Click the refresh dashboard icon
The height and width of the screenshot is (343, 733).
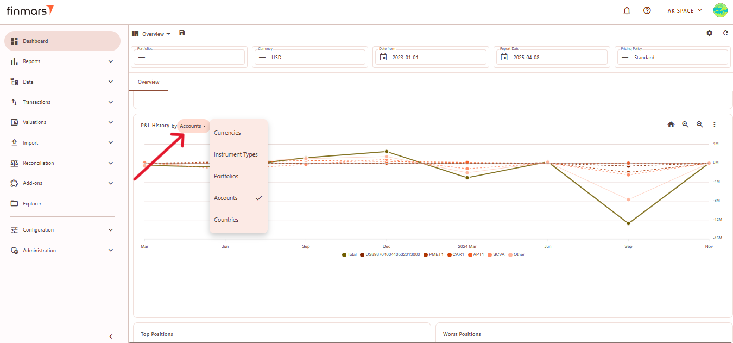coord(725,33)
